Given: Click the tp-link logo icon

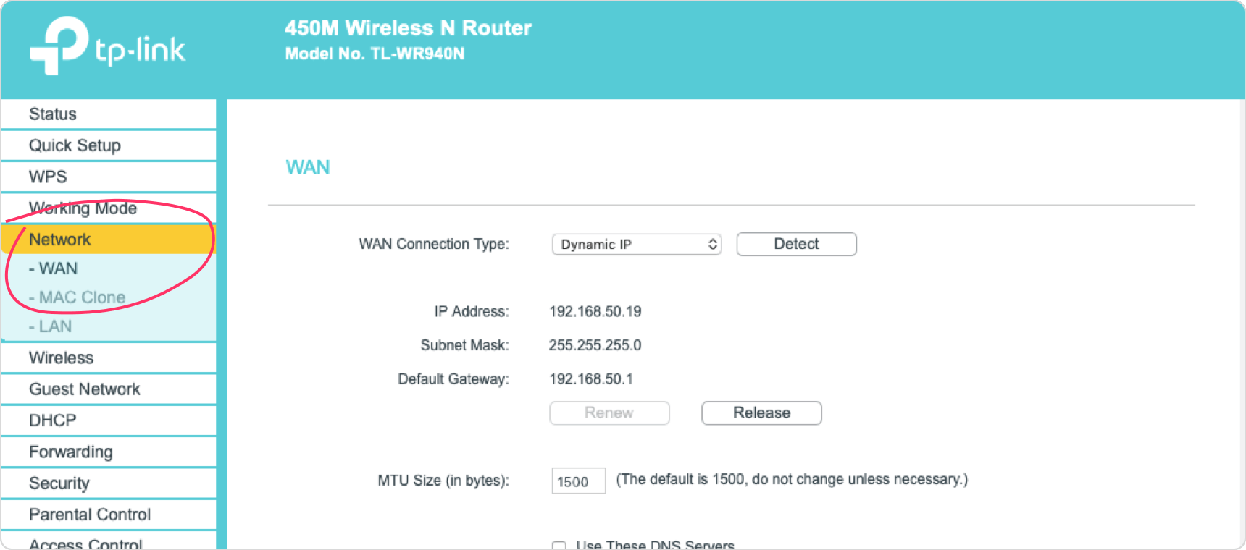Looking at the screenshot, I should click(59, 46).
